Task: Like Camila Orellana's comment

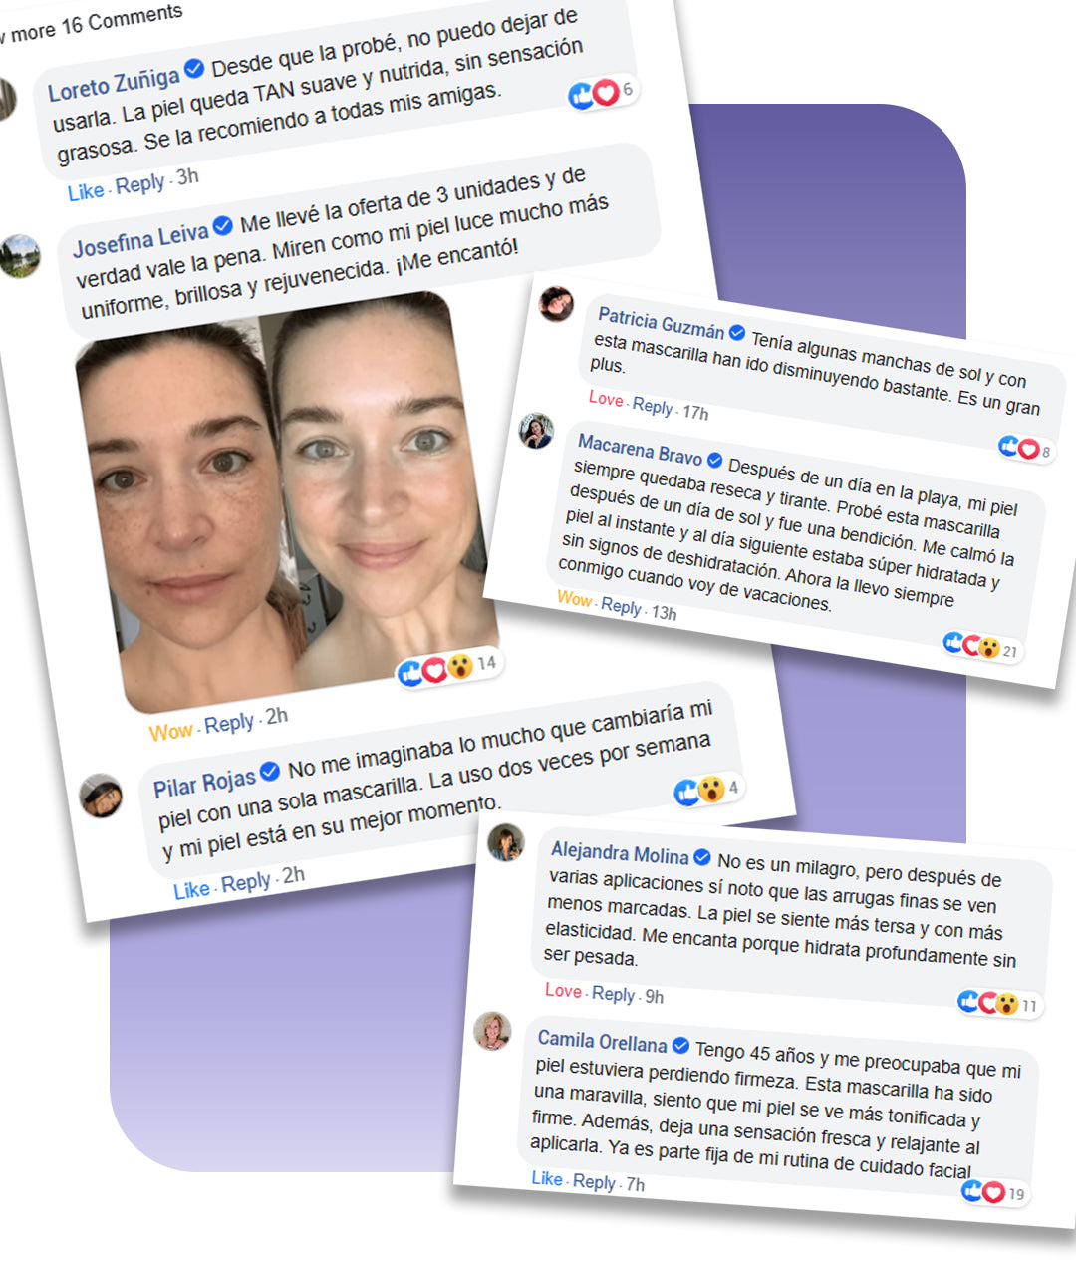Action: click(547, 1178)
